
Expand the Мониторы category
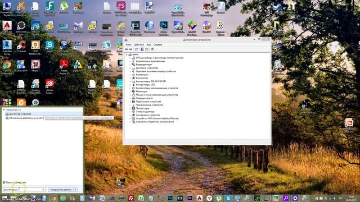pyautogui.click(x=130, y=91)
